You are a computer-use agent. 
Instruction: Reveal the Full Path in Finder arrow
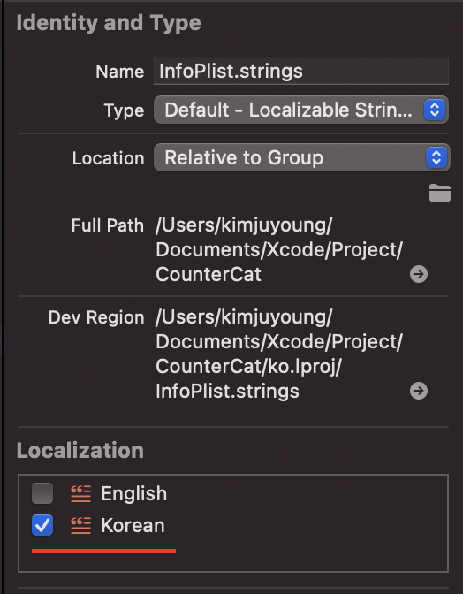tap(419, 274)
